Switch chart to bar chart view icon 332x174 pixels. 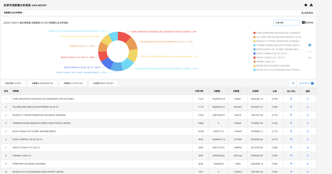click(x=310, y=51)
